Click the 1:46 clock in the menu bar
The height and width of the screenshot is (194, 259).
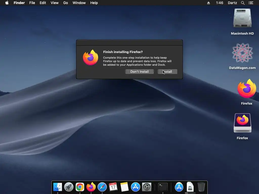coord(220,3)
